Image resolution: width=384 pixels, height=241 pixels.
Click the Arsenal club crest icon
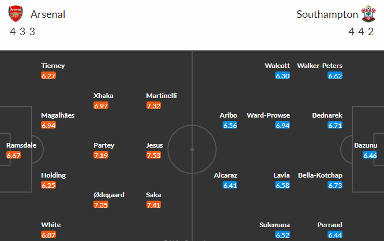(x=16, y=14)
